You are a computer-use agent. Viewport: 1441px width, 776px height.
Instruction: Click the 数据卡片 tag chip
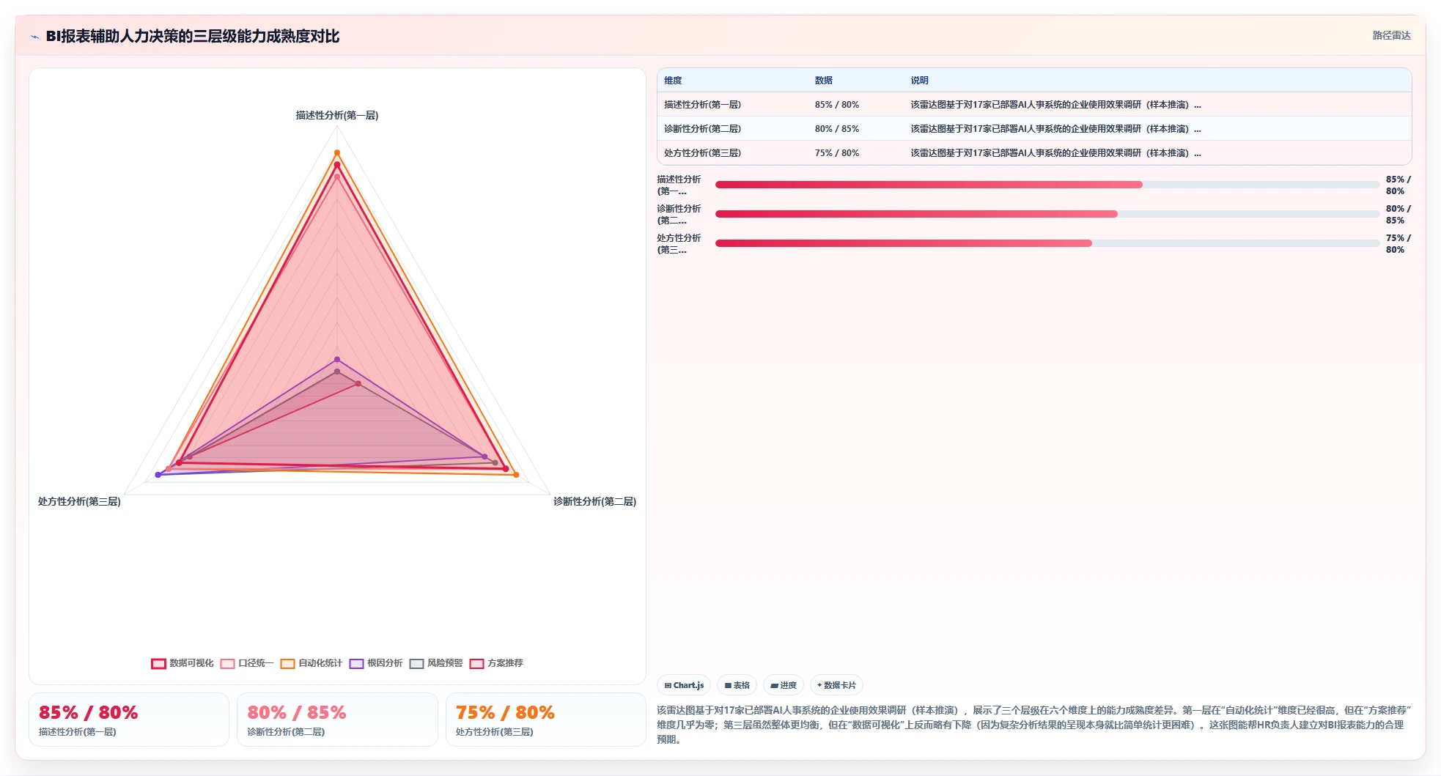(x=836, y=685)
